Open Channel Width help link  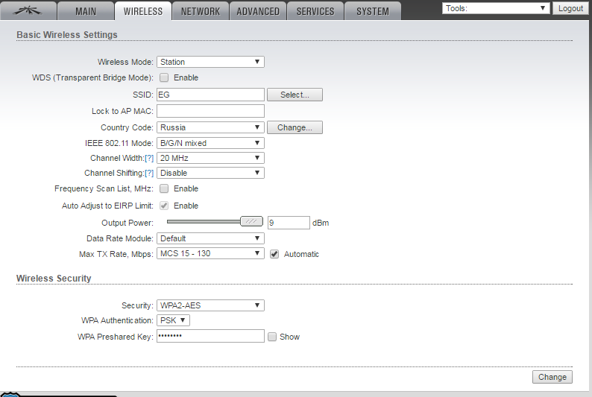(x=149, y=159)
